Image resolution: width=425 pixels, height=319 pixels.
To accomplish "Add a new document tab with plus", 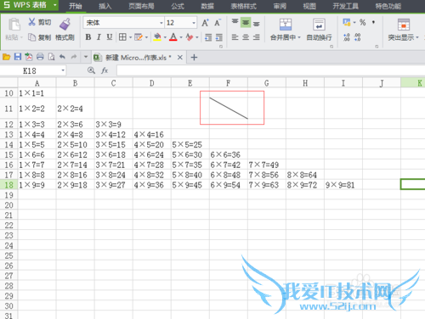I will point(194,58).
